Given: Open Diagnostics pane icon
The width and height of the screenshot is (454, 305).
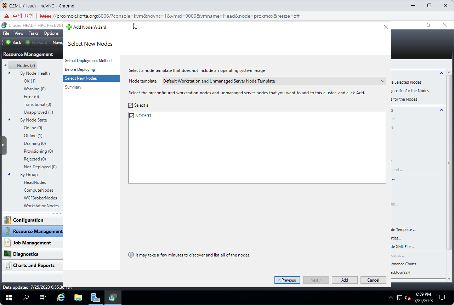Looking at the screenshot, I should [x=7, y=254].
